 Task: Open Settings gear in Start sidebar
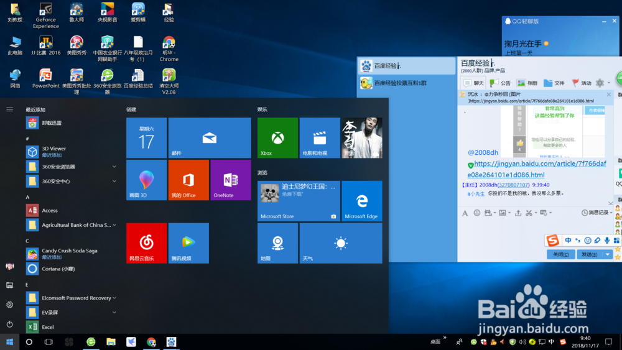10,305
